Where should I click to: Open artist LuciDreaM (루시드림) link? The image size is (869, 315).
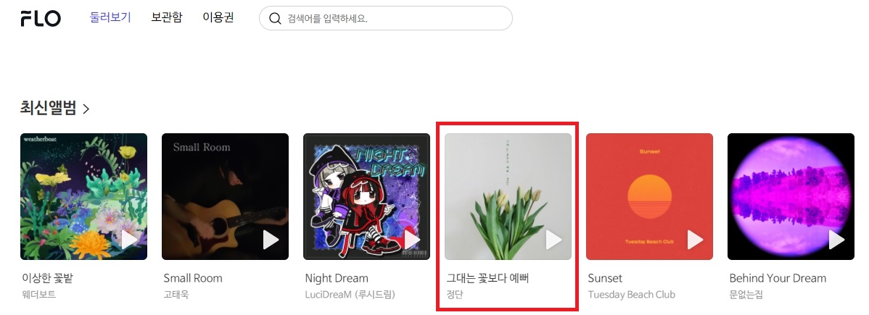(x=350, y=295)
